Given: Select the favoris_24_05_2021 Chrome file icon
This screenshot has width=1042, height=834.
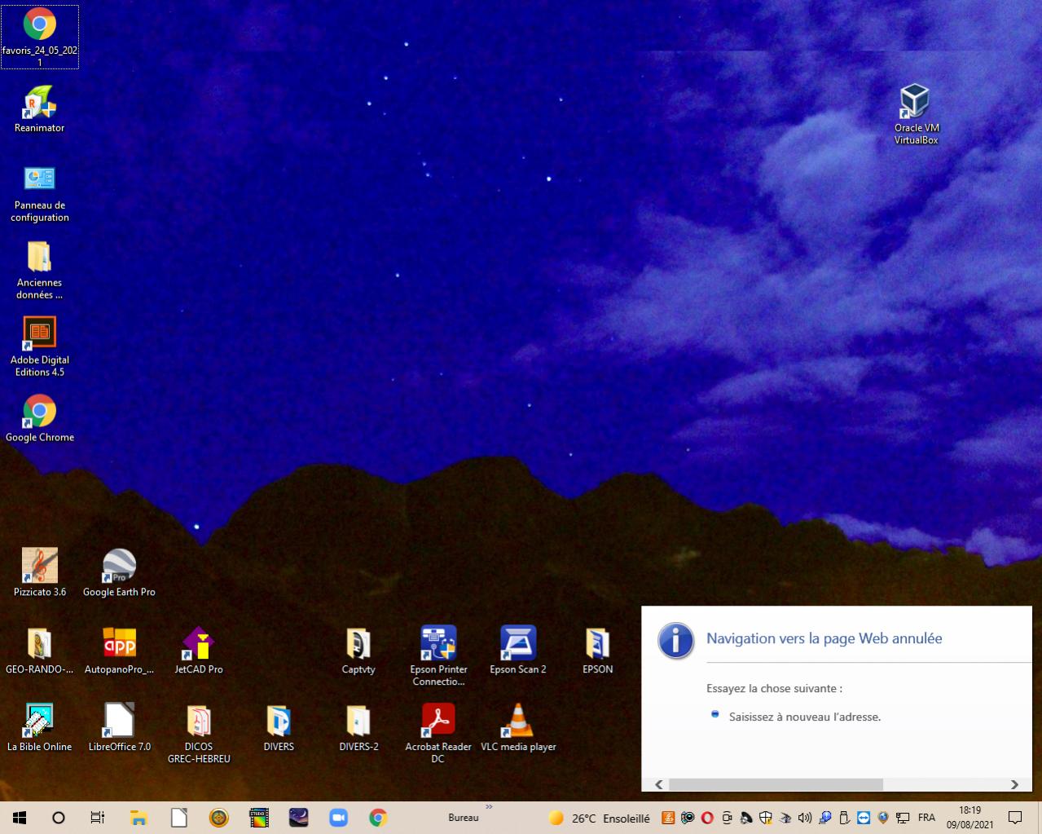Looking at the screenshot, I should 39,37.
